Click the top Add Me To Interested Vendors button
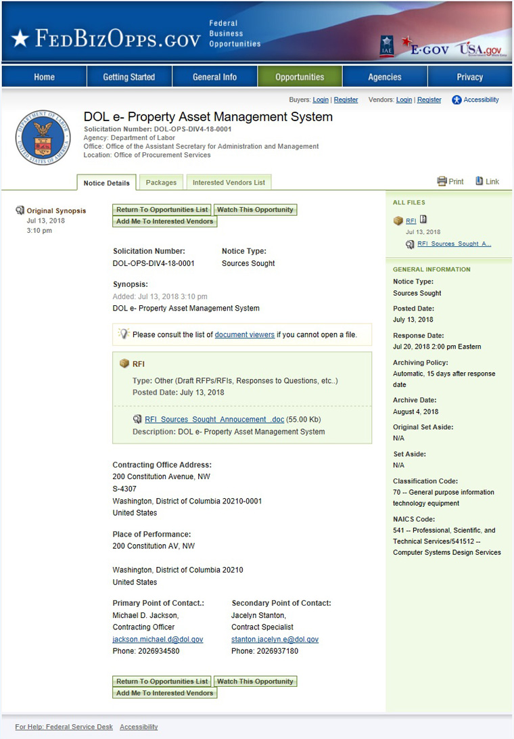The width and height of the screenshot is (514, 739). pyautogui.click(x=164, y=221)
